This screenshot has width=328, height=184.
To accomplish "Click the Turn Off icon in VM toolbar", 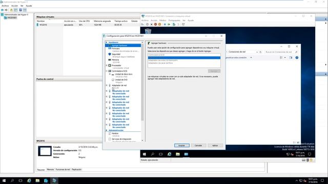I will pos(152,25).
